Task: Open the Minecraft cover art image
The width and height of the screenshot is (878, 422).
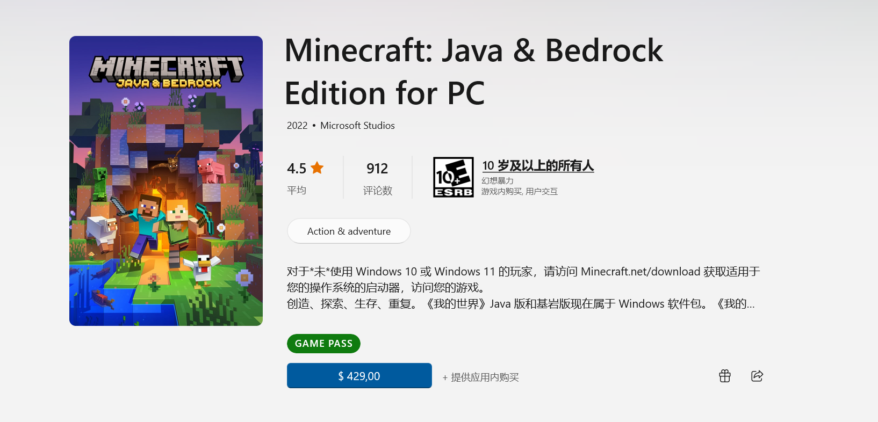Action: point(166,181)
